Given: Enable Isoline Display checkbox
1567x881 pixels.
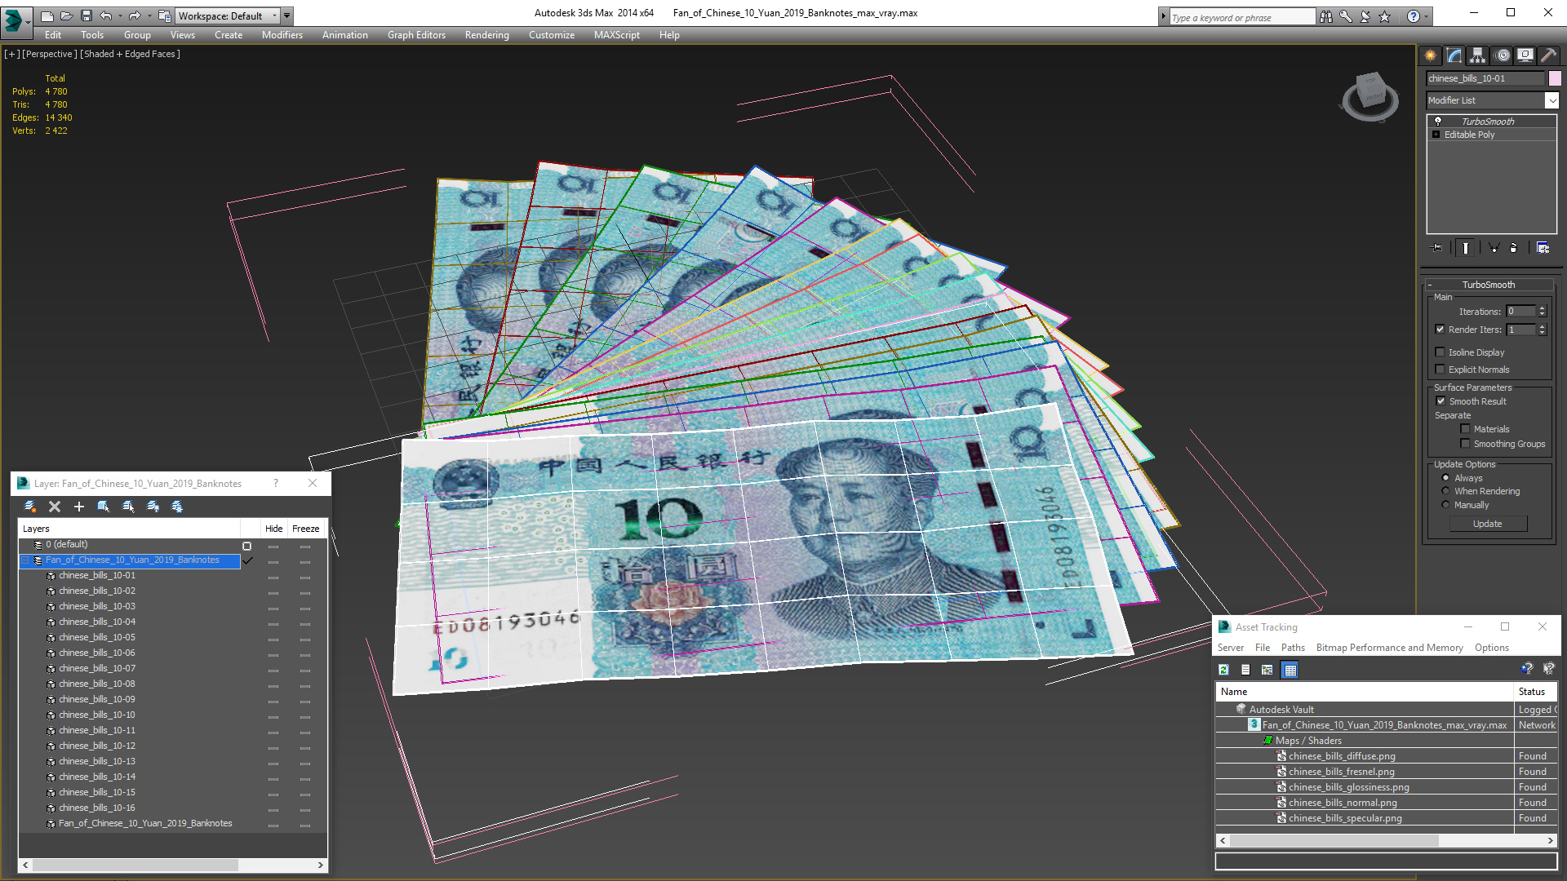Looking at the screenshot, I should click(x=1440, y=352).
